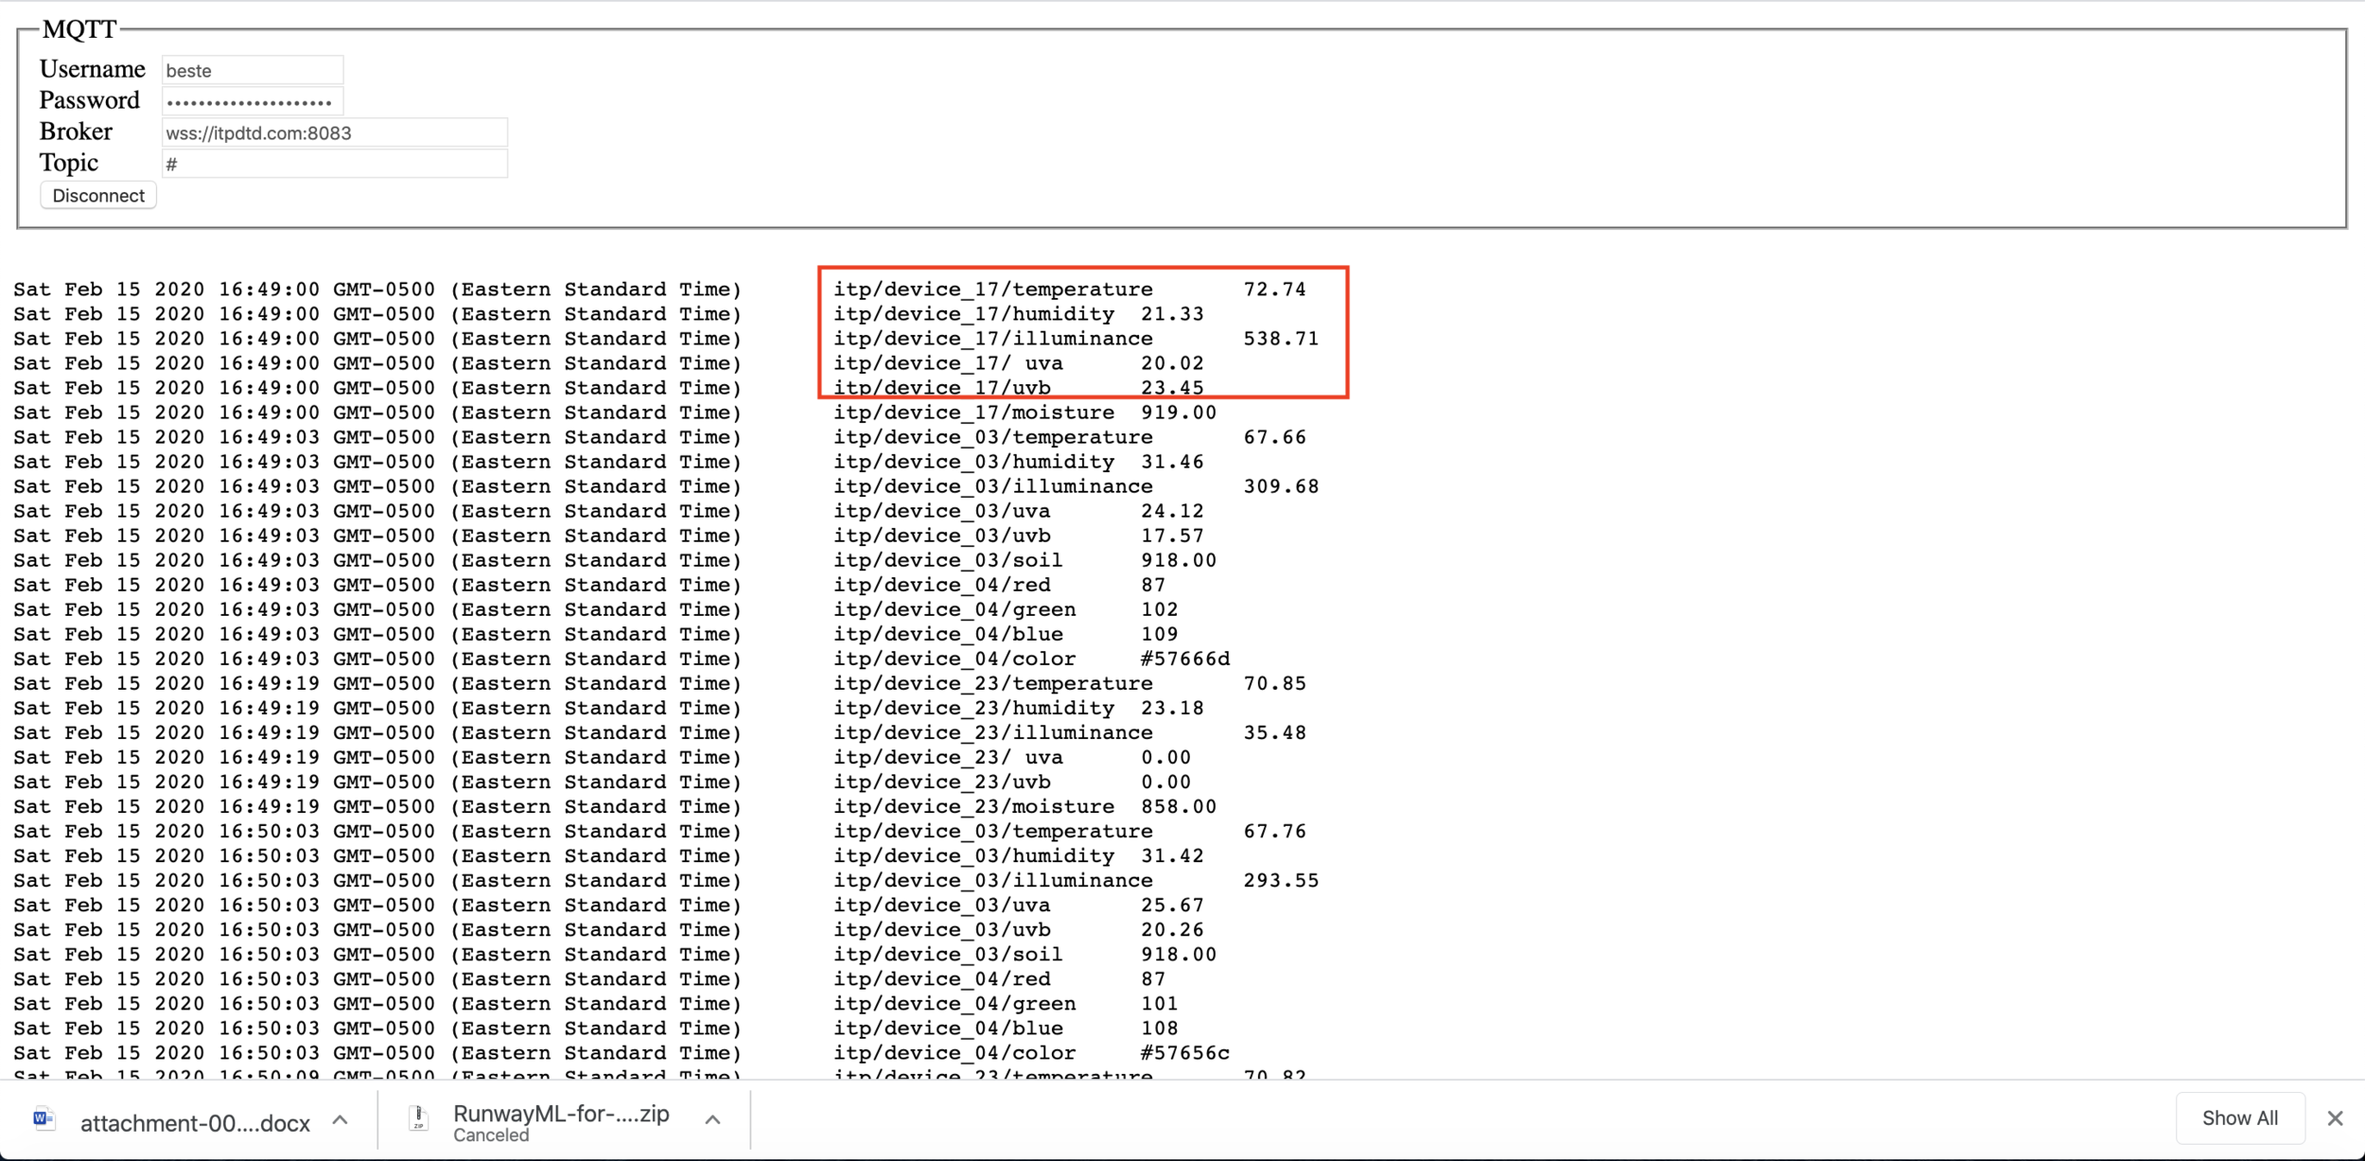Click the Topic input field with #
Image resolution: width=2365 pixels, height=1161 pixels.
pyautogui.click(x=334, y=165)
